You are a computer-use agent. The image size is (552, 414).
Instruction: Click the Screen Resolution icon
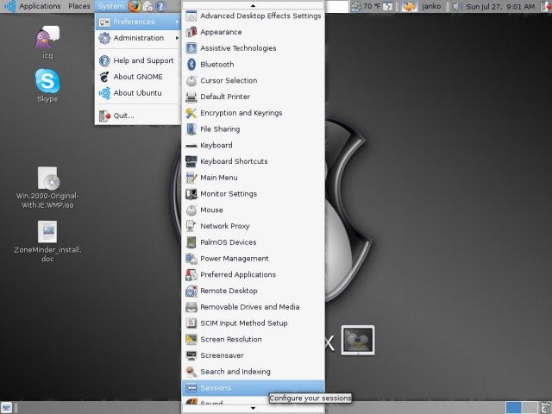(191, 340)
